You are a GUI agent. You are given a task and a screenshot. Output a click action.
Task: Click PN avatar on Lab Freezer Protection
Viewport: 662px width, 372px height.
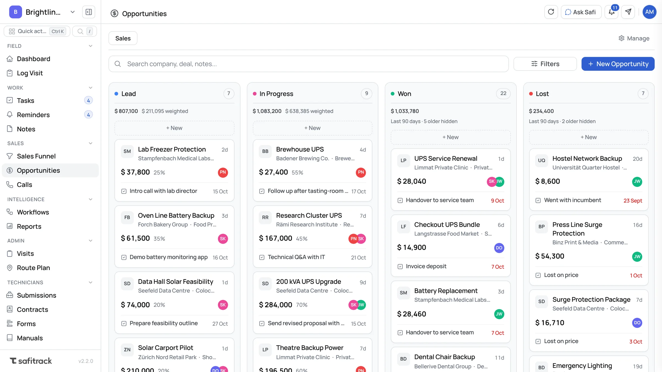[x=223, y=172]
